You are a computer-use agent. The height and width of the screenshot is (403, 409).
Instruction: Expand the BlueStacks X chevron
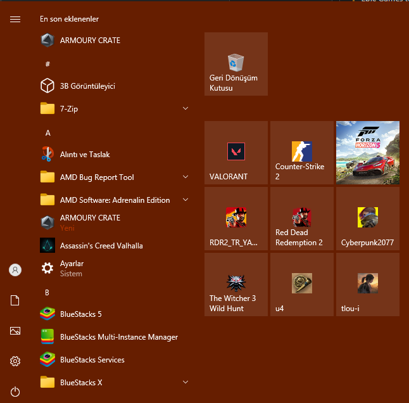(186, 382)
